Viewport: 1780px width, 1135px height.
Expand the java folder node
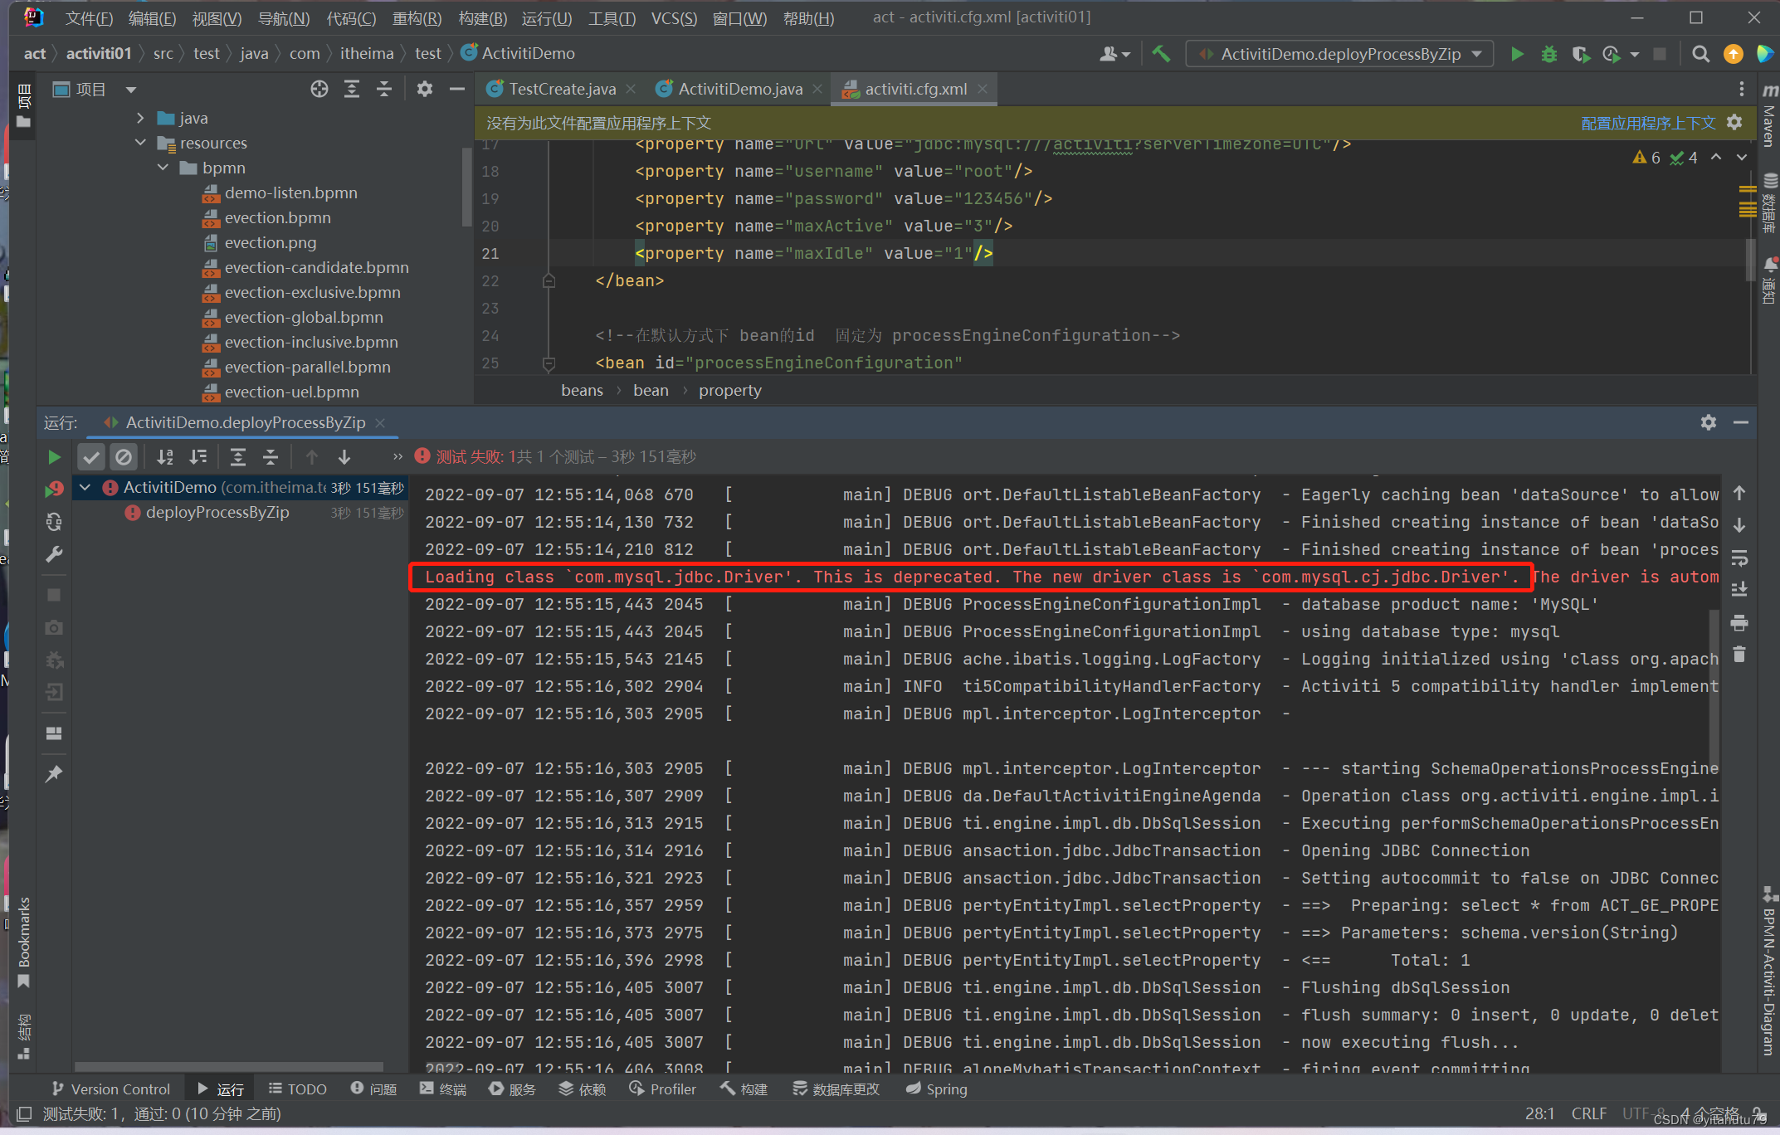140,118
